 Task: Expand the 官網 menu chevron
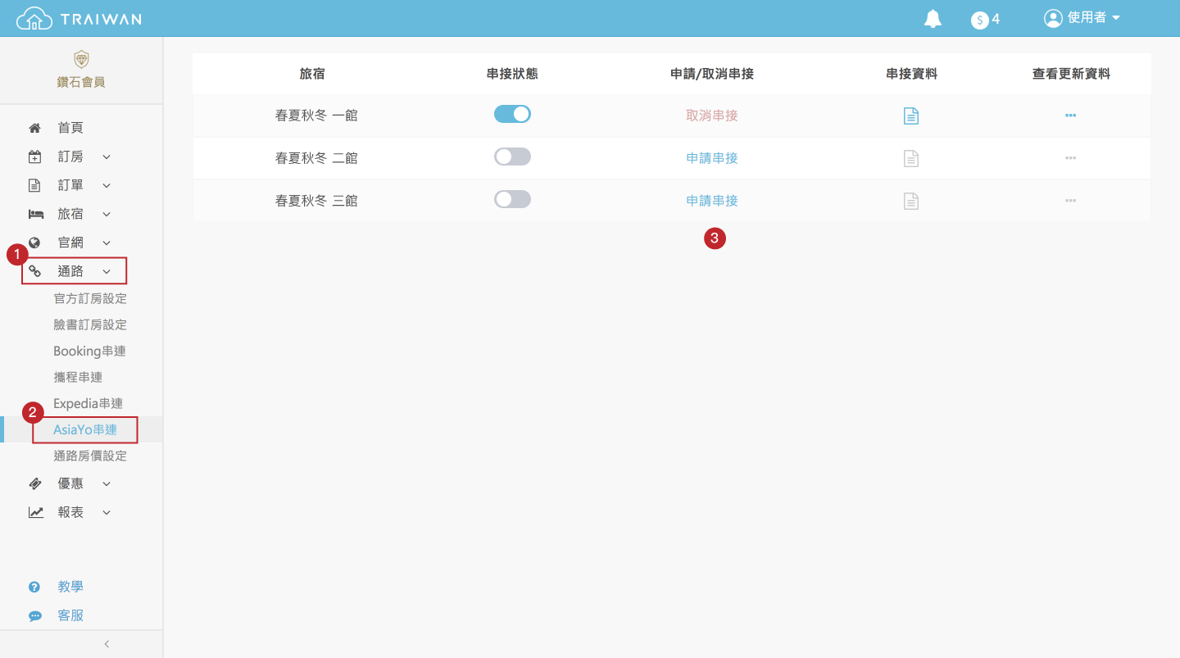[107, 243]
